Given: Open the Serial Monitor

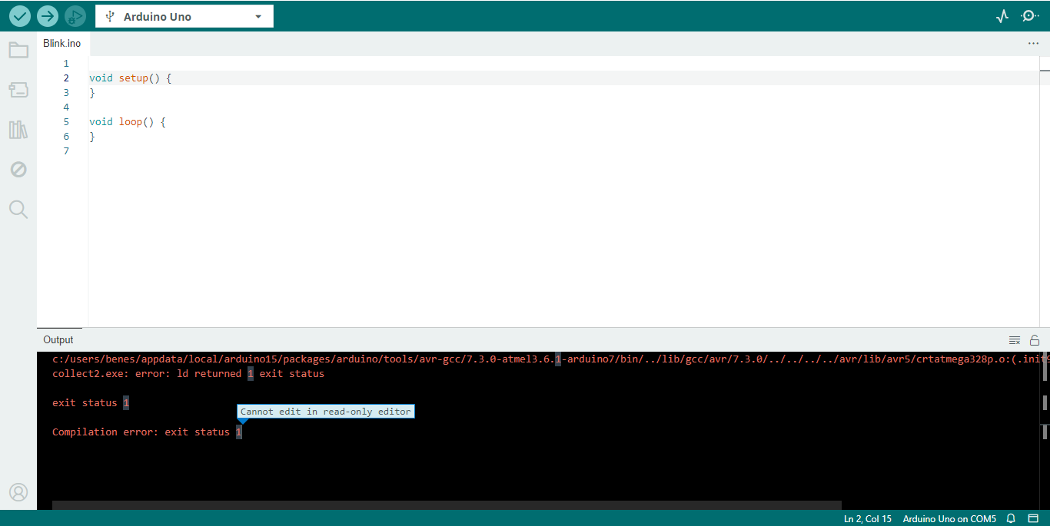Looking at the screenshot, I should tap(1029, 16).
